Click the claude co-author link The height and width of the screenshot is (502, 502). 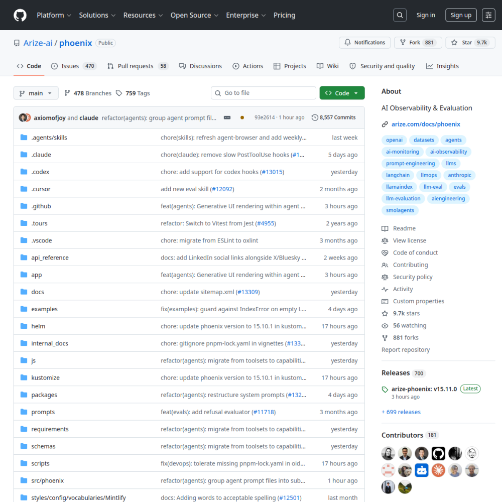click(x=89, y=118)
